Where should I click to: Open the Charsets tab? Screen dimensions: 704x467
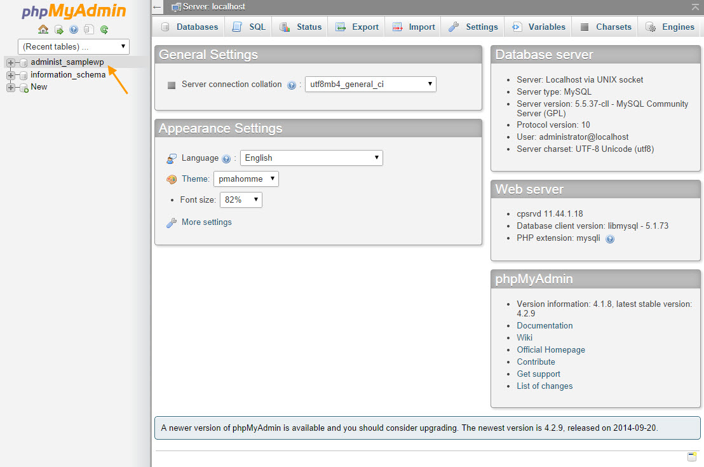(x=606, y=27)
